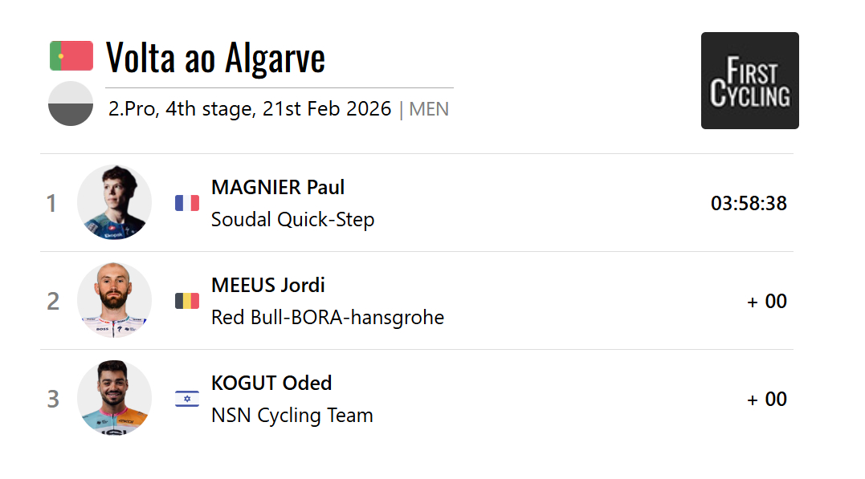Open Oded Kogut's rider photo
This screenshot has width=865, height=479.
114,398
